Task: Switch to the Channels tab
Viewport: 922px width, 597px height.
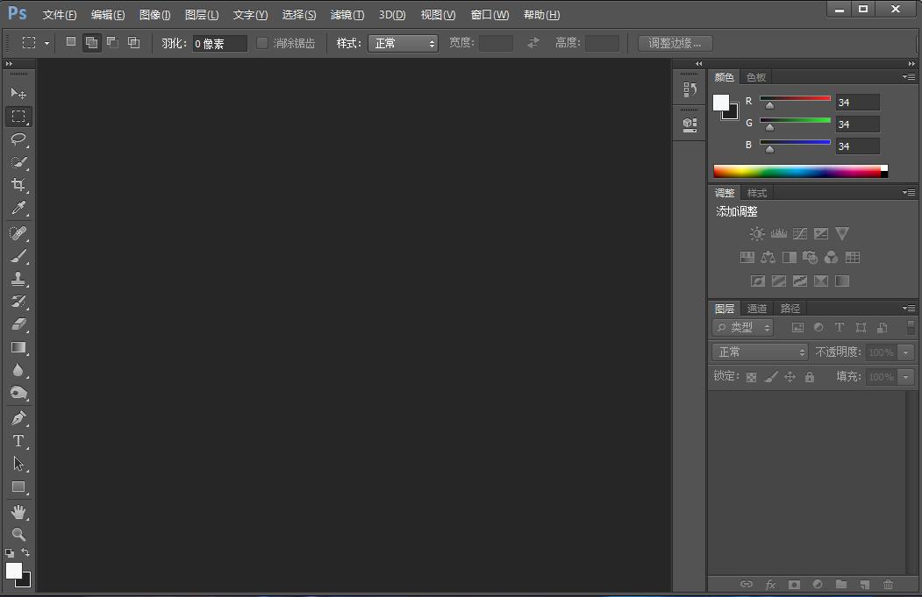Action: tap(757, 309)
